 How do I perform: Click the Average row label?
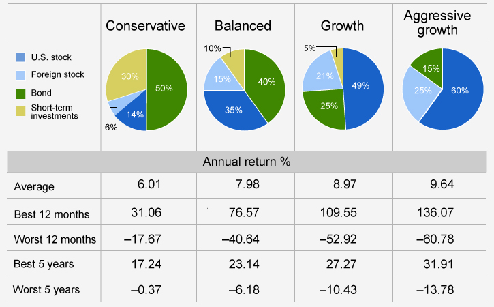click(x=34, y=186)
